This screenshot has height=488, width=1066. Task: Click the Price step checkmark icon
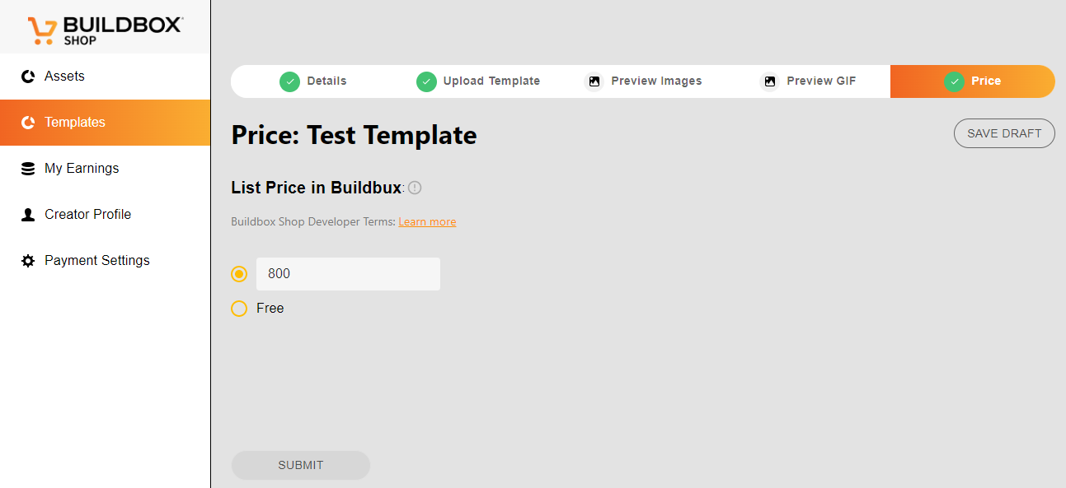pos(955,81)
